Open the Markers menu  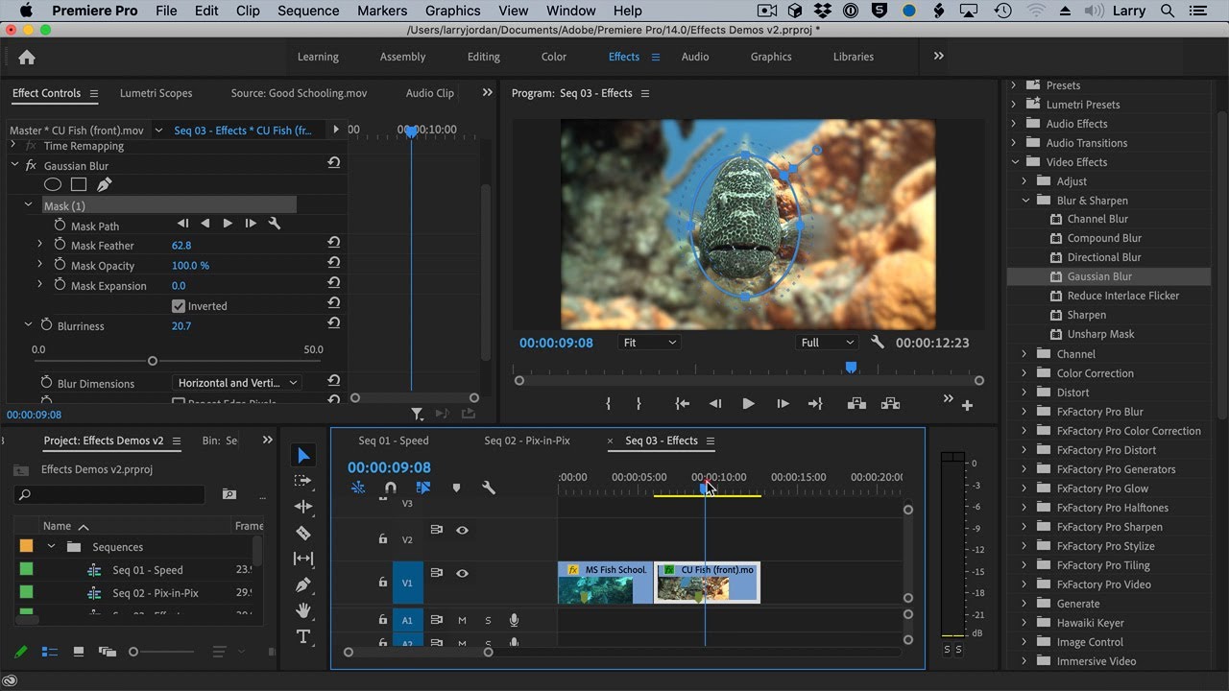[x=382, y=11]
